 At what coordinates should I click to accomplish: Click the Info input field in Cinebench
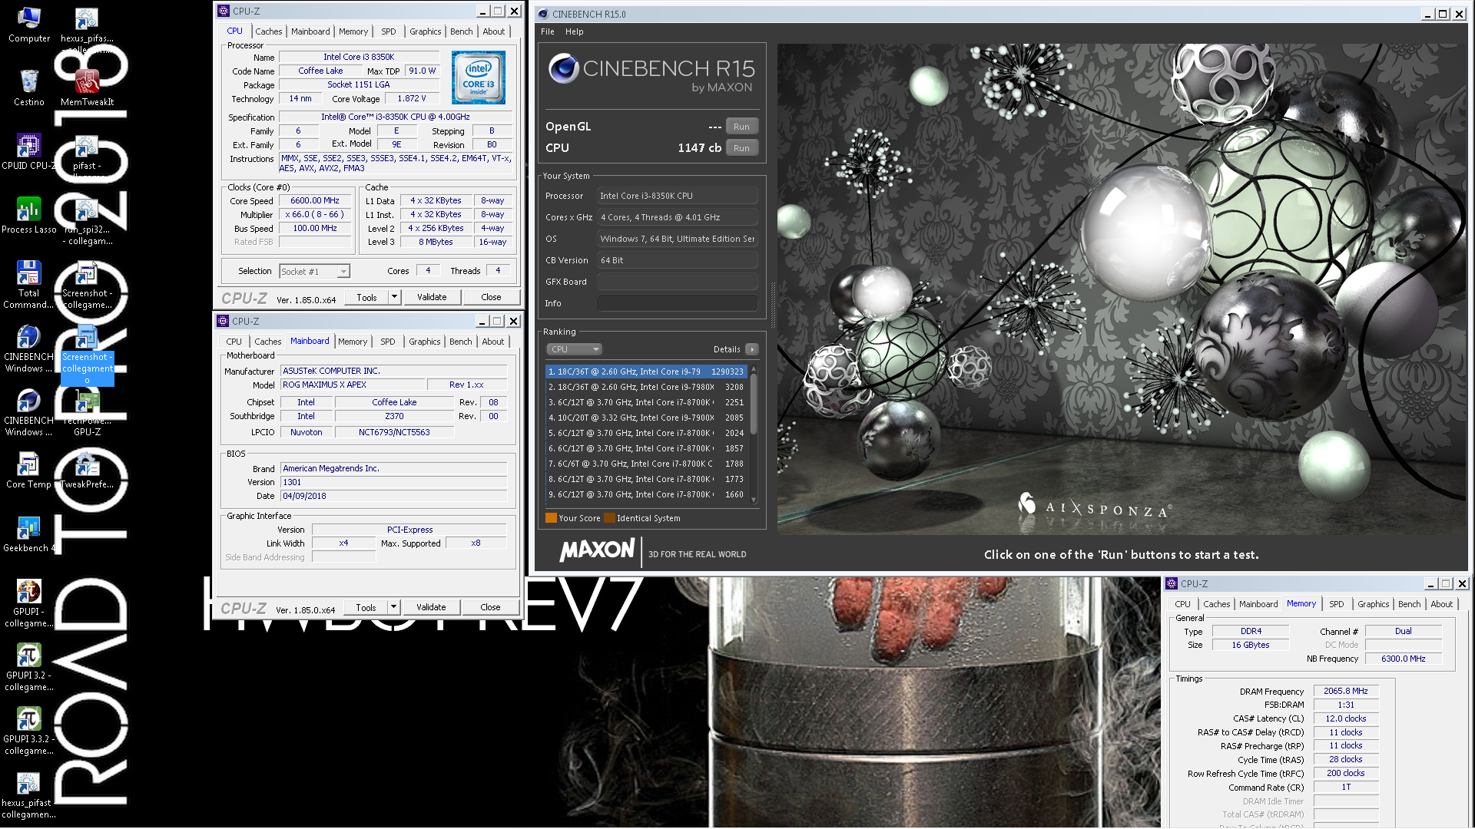tap(677, 303)
